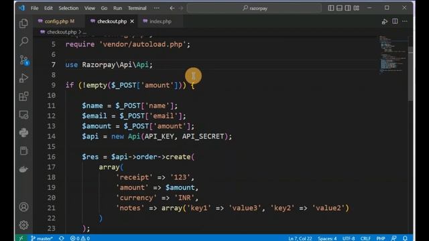This screenshot has width=429, height=241.
Task: Open the Go menu
Action: pyautogui.click(x=104, y=8)
